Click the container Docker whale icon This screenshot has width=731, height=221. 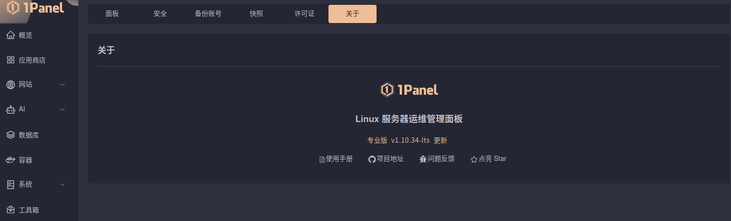11,160
